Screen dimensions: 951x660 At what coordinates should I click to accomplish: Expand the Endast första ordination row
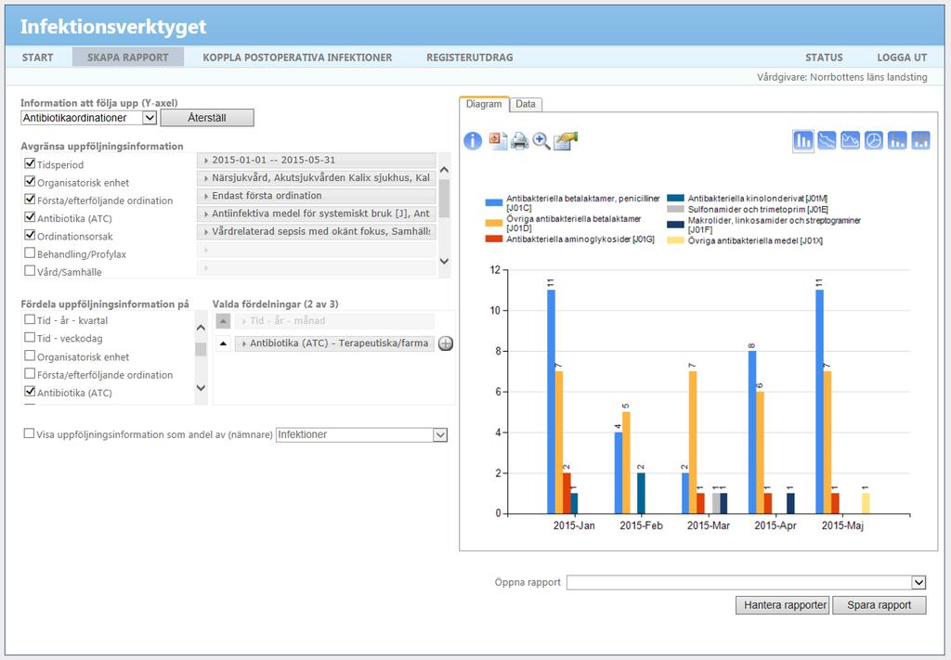tap(316, 196)
